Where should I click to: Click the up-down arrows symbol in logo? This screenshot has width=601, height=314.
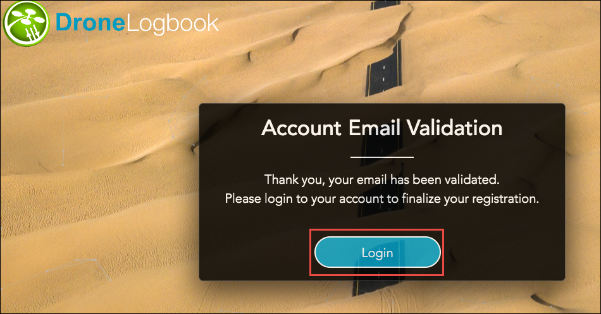(32, 33)
